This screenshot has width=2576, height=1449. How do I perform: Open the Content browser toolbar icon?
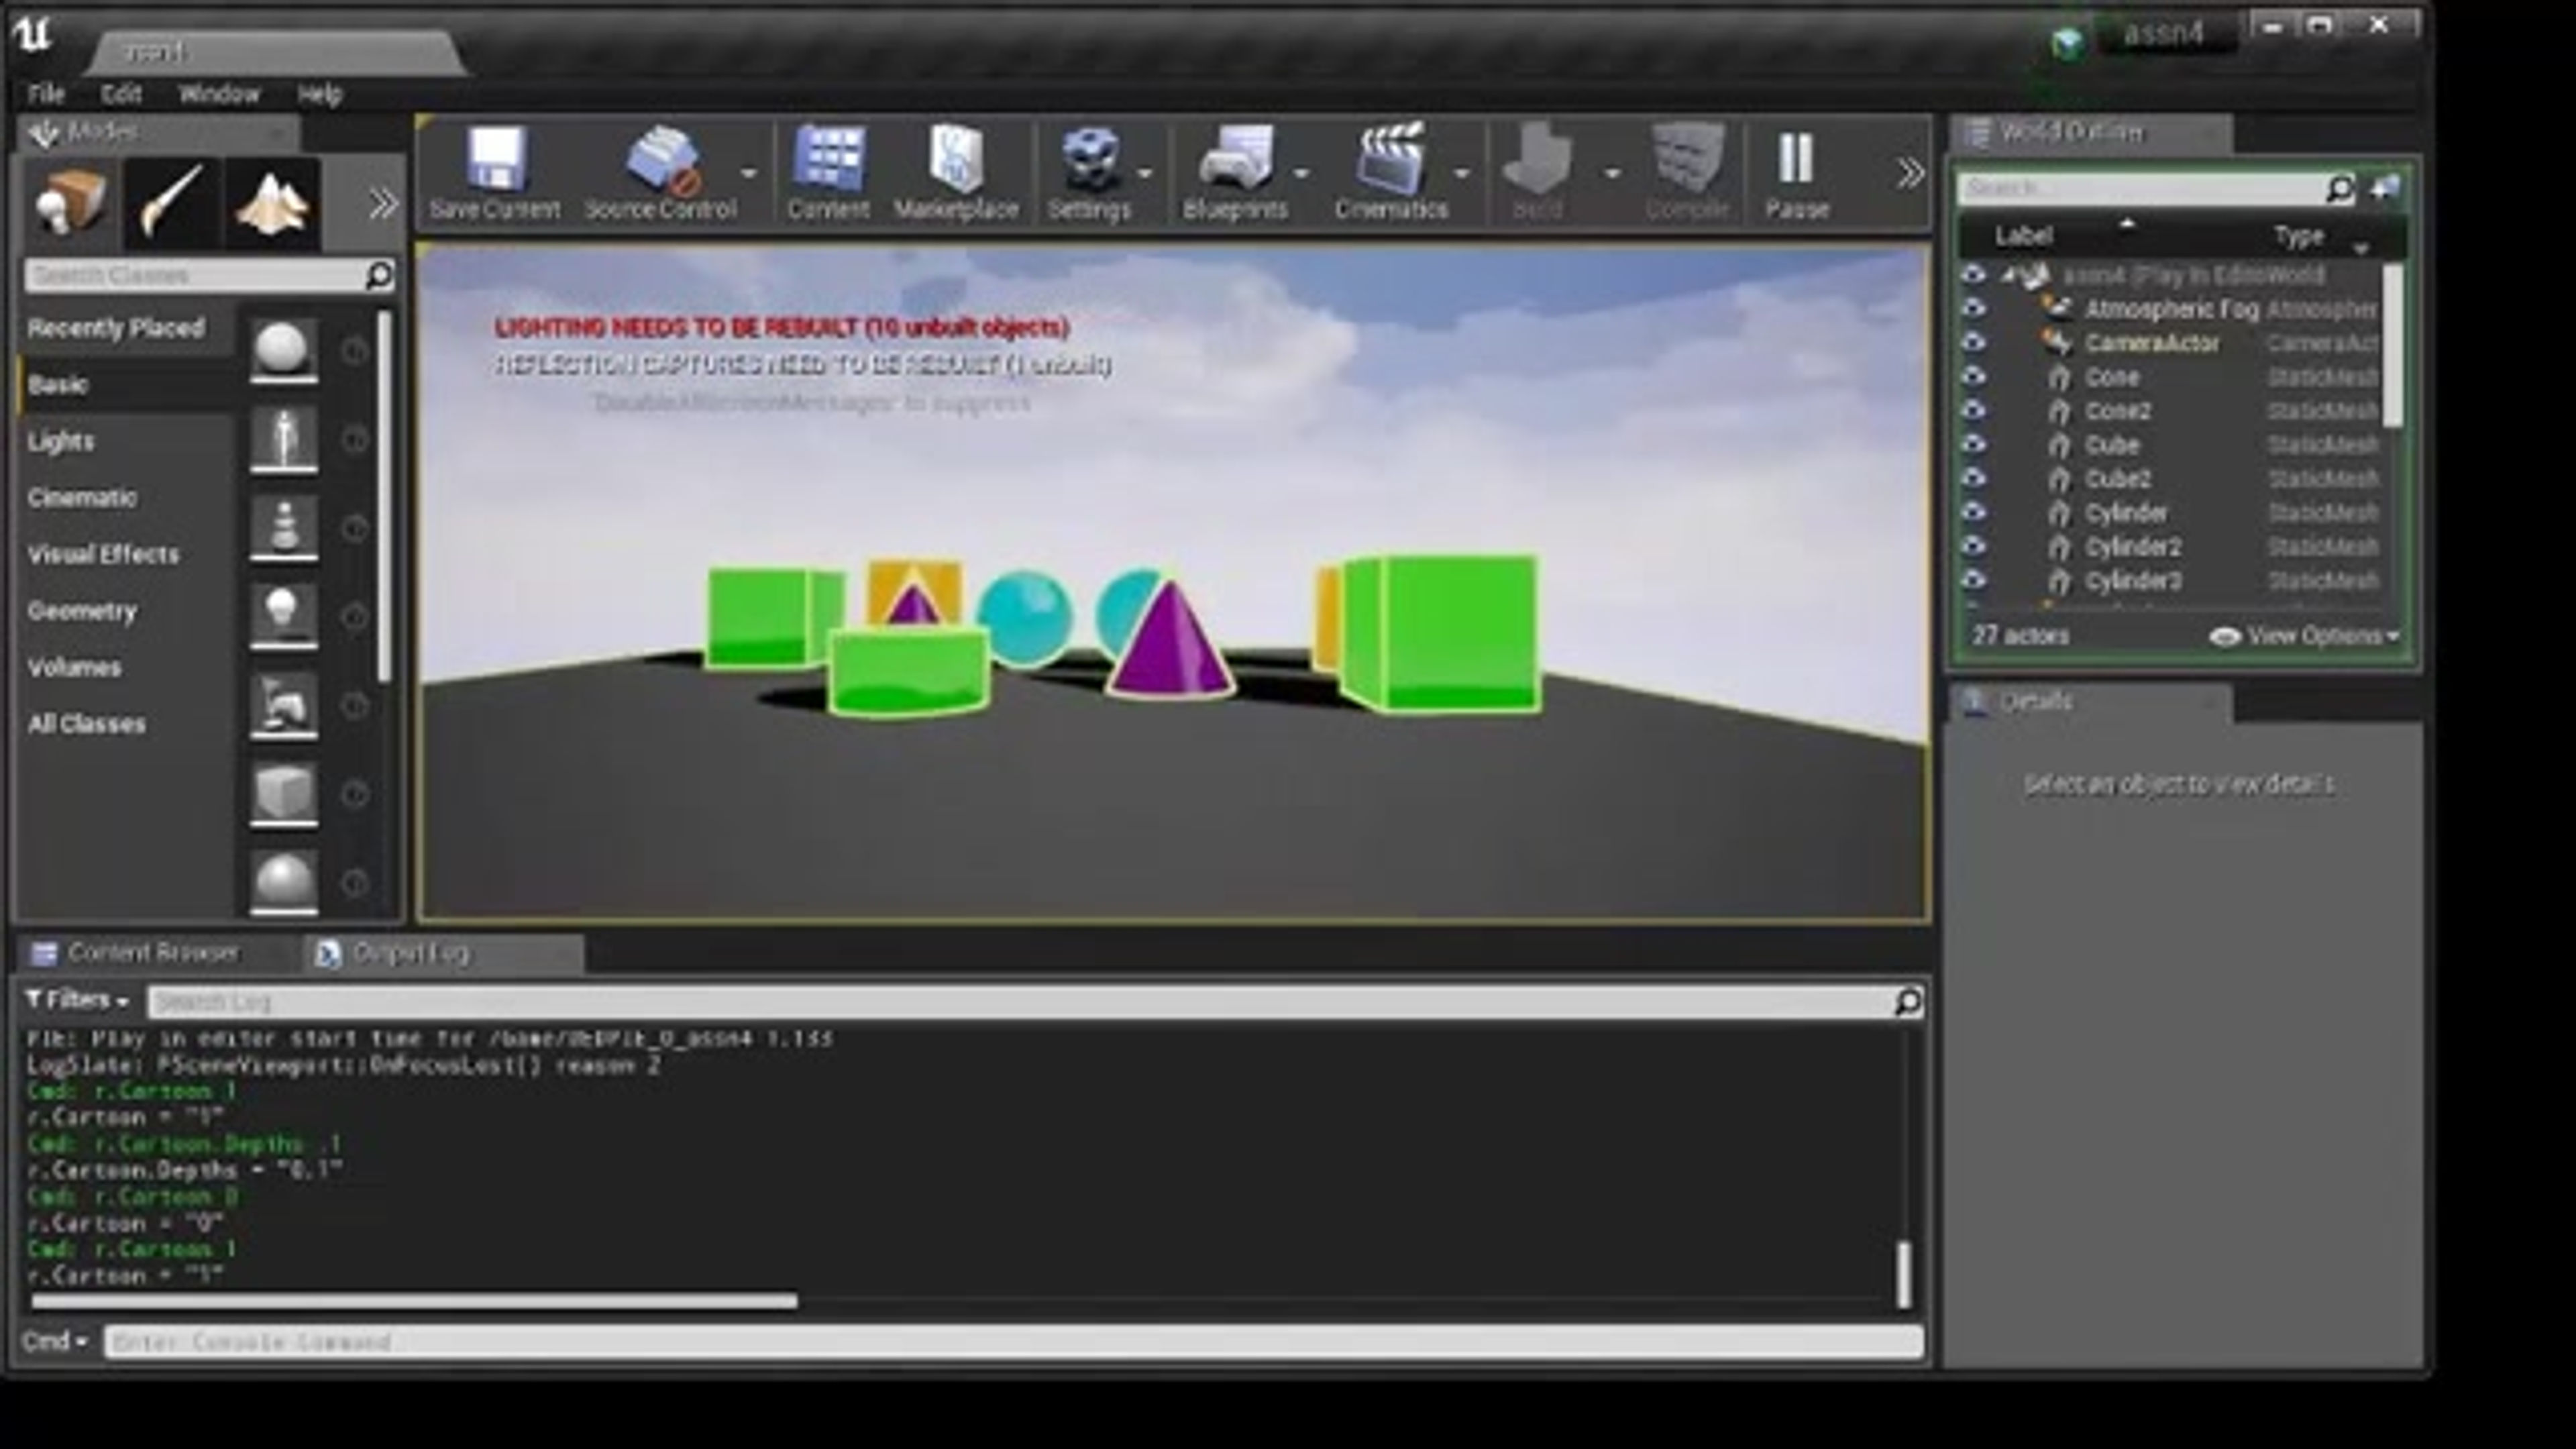[828, 160]
